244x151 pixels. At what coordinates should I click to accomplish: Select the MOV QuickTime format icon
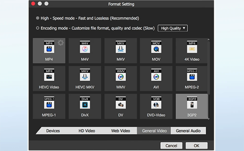[x=156, y=47]
